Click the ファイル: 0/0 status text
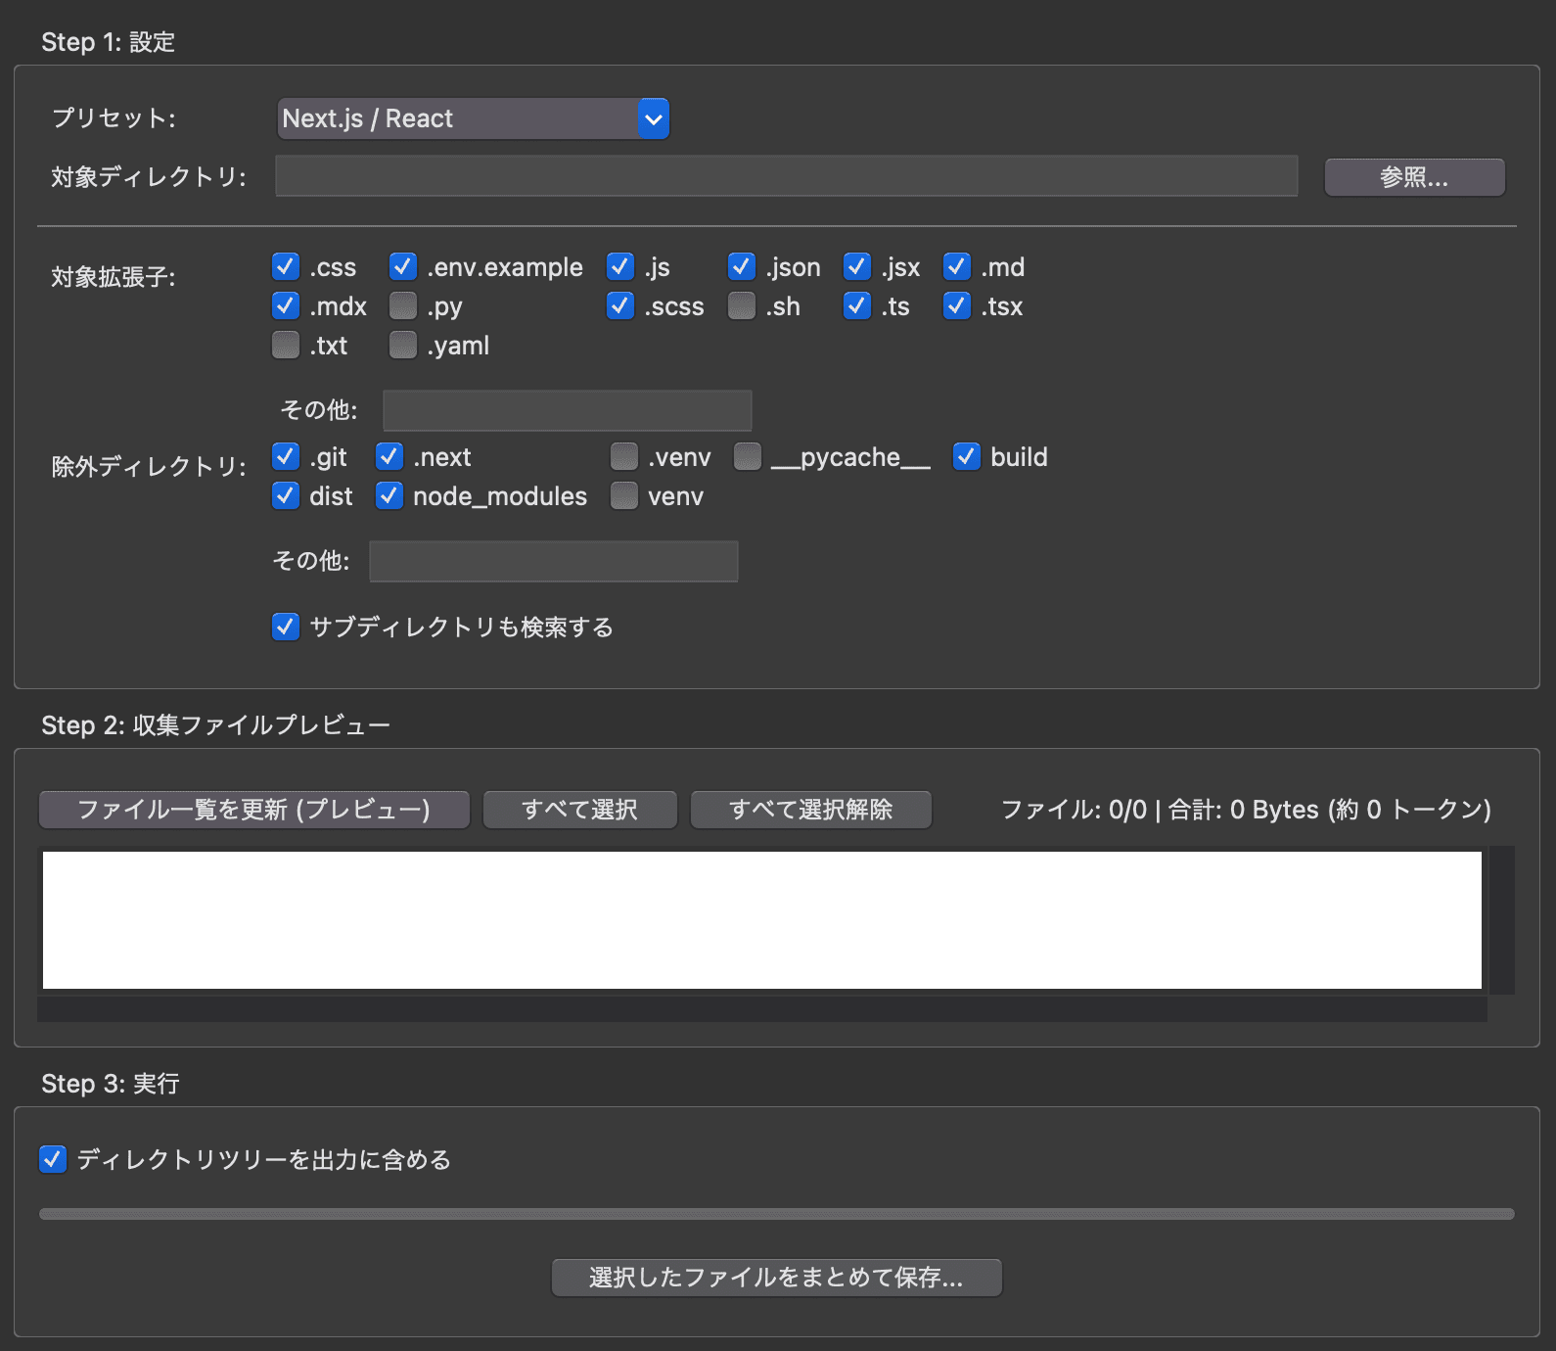1556x1351 pixels. pyautogui.click(x=1245, y=810)
